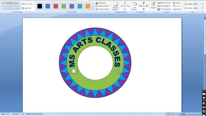Select the white star shape on the logo
The height and width of the screenshot is (116, 206).
click(x=74, y=71)
